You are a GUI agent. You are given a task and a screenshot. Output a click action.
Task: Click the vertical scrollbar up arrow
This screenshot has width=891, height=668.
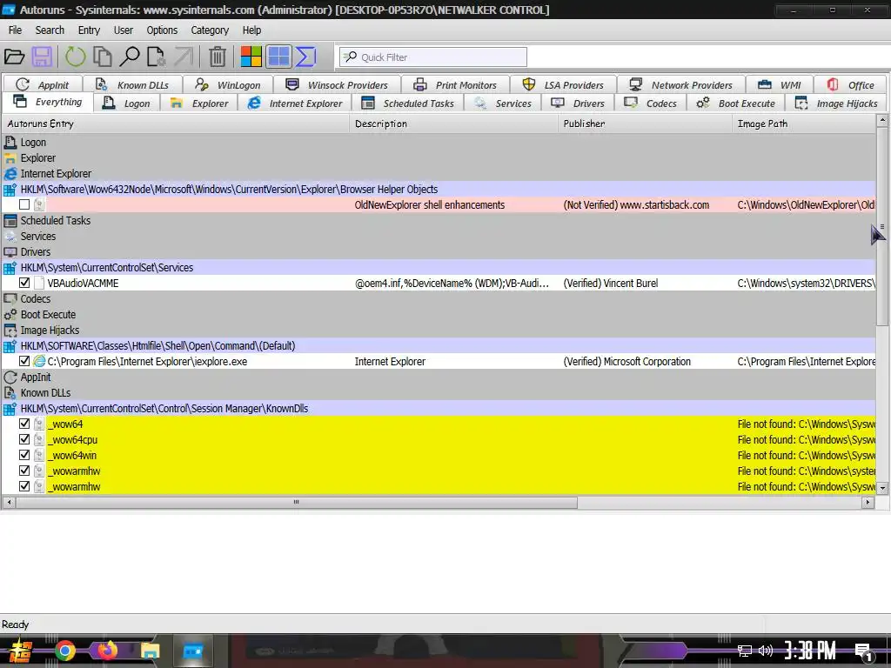[x=882, y=120]
